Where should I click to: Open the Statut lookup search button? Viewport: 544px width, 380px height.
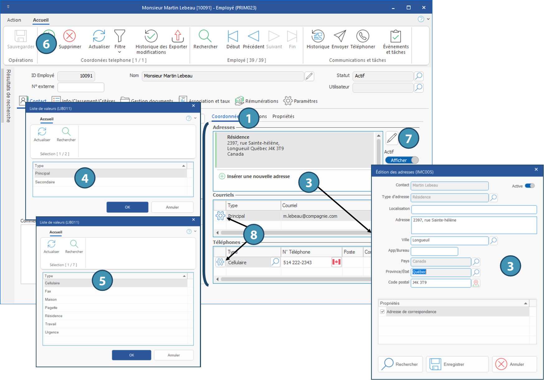(419, 76)
